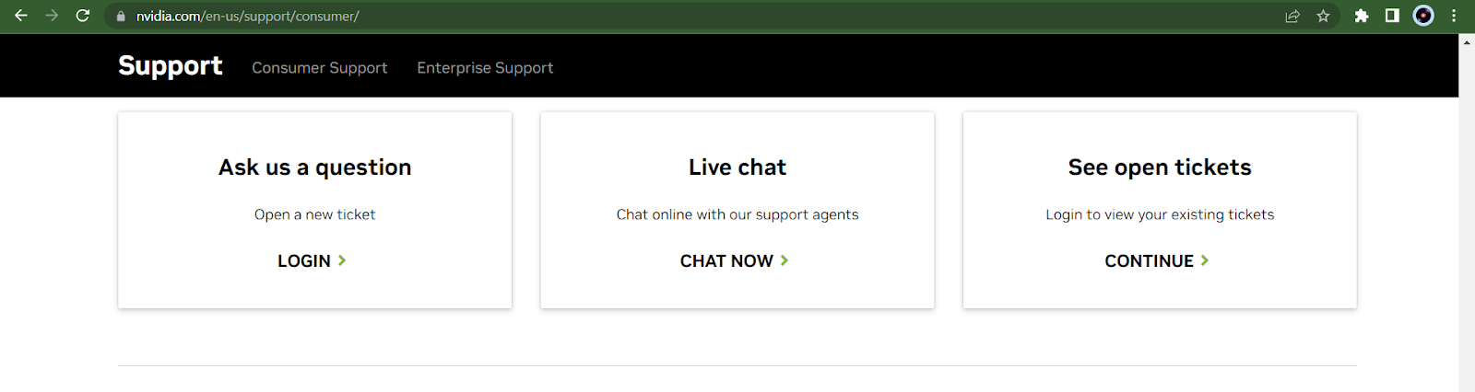Image resolution: width=1475 pixels, height=392 pixels.
Task: View site info via the padlock icon
Action: click(121, 17)
